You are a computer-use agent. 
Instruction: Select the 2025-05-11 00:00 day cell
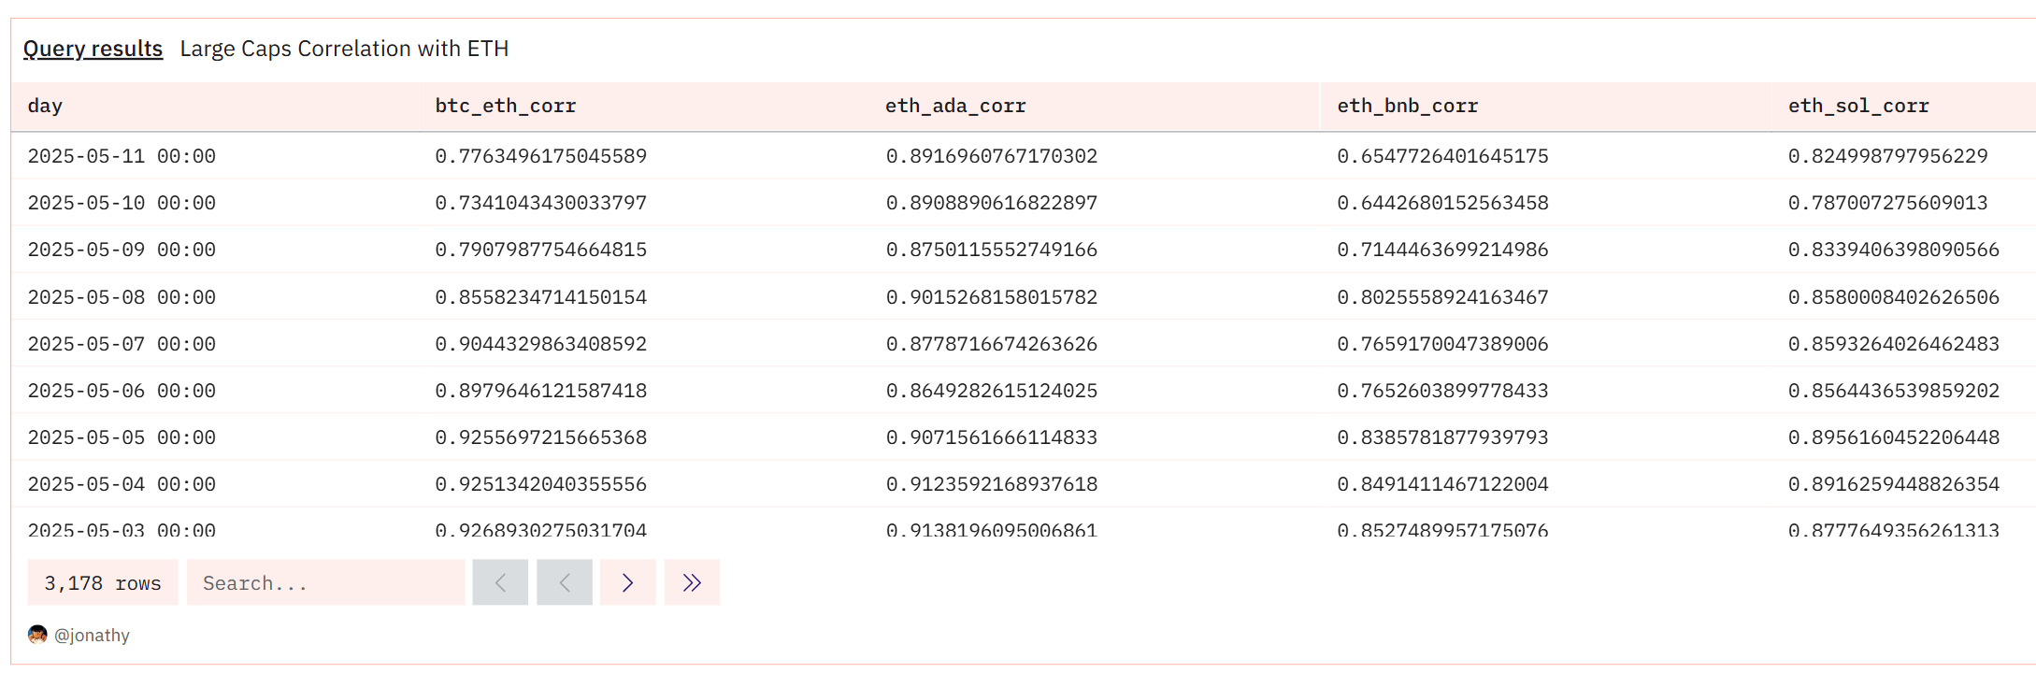click(x=122, y=156)
